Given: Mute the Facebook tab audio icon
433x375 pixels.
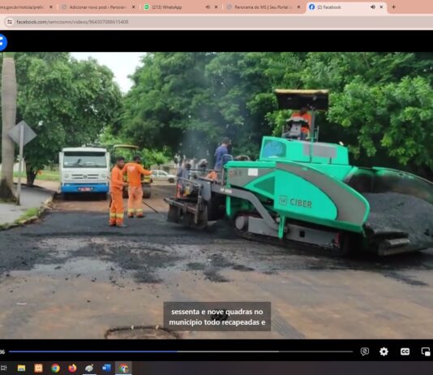Looking at the screenshot, I should click(x=372, y=7).
